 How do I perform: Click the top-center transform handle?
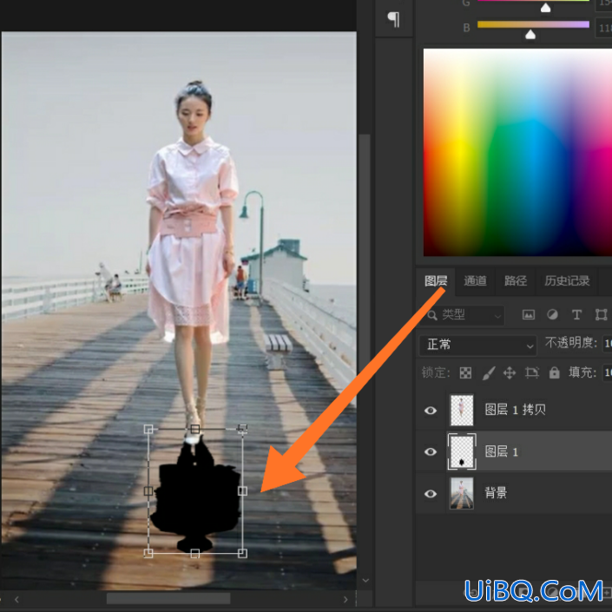coord(195,430)
